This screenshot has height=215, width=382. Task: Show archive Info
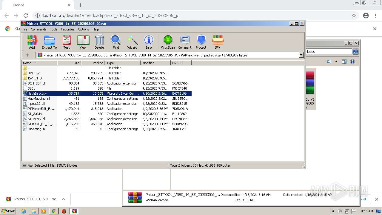coord(149,42)
